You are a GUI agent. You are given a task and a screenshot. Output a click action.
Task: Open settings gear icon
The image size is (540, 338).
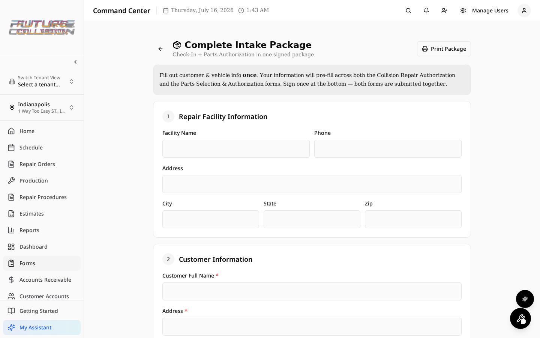pyautogui.click(x=463, y=11)
